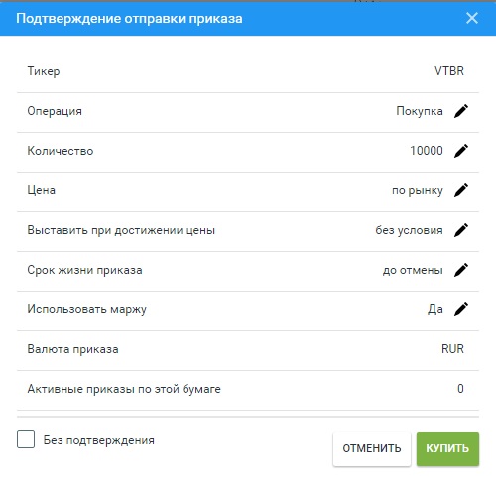Toggle the Да margin value

[435, 309]
